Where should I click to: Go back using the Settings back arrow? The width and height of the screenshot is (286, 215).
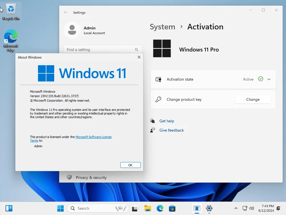click(66, 12)
